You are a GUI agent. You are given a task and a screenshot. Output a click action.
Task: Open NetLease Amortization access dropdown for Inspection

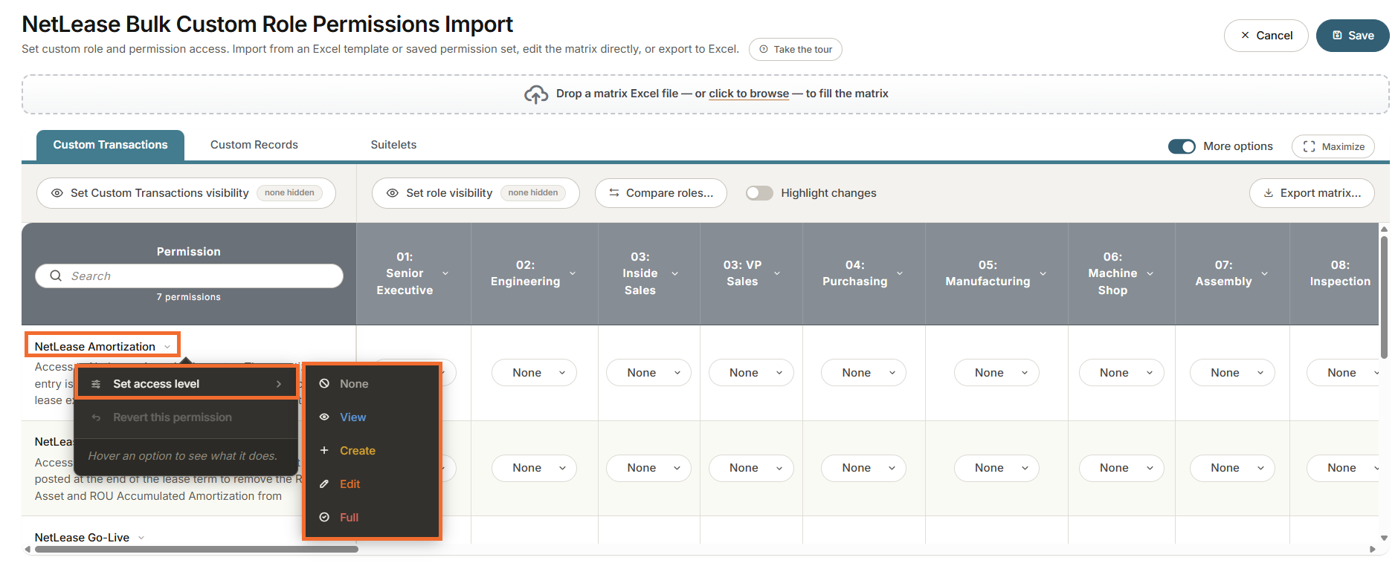(x=1343, y=373)
